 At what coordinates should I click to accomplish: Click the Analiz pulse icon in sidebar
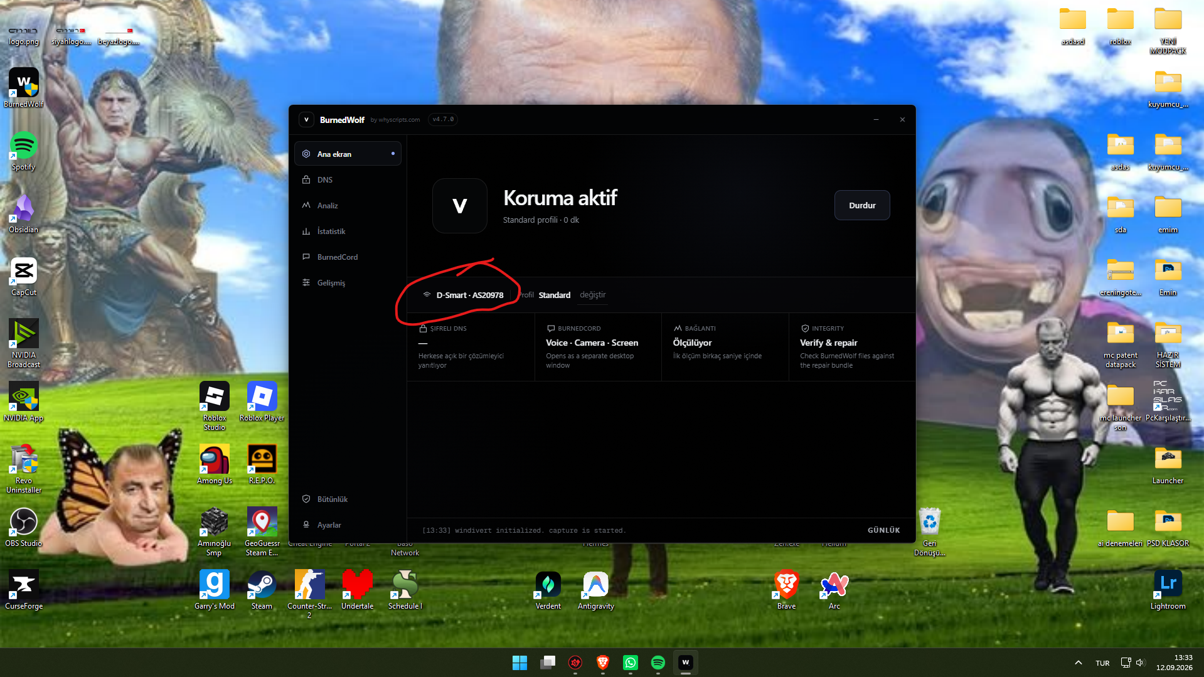[x=306, y=205]
